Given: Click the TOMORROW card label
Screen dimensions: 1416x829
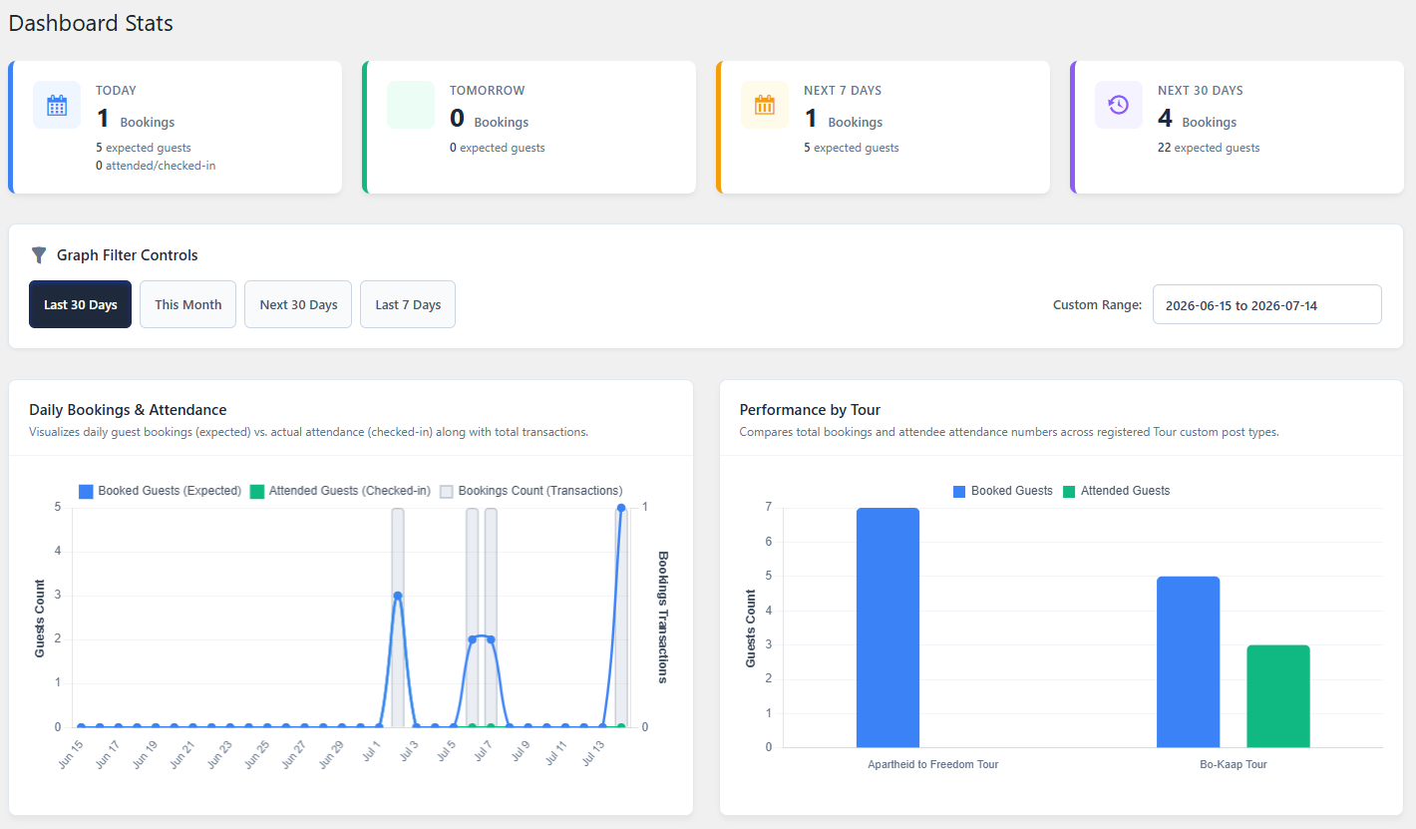Looking at the screenshot, I should (487, 91).
